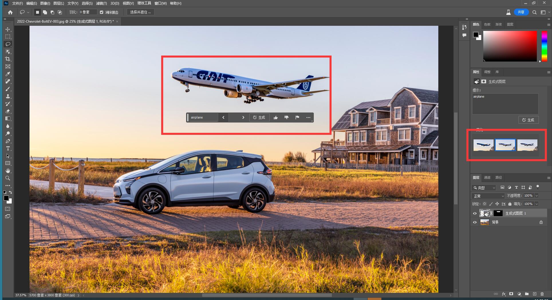Select the Pen tool

point(8,141)
